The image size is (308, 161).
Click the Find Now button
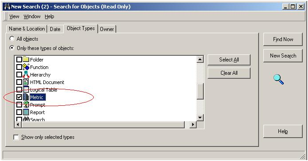283,39
